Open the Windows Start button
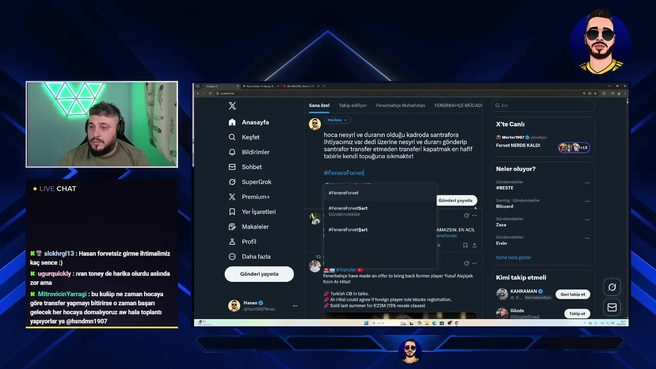Screen dimensions: 656x369 [x=366, y=323]
